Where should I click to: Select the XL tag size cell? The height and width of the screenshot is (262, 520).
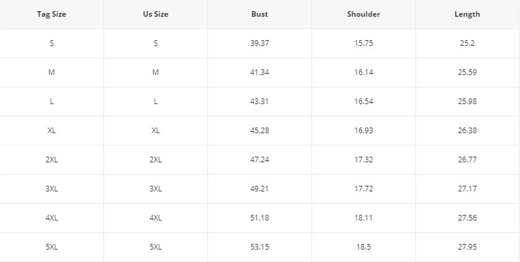point(51,130)
